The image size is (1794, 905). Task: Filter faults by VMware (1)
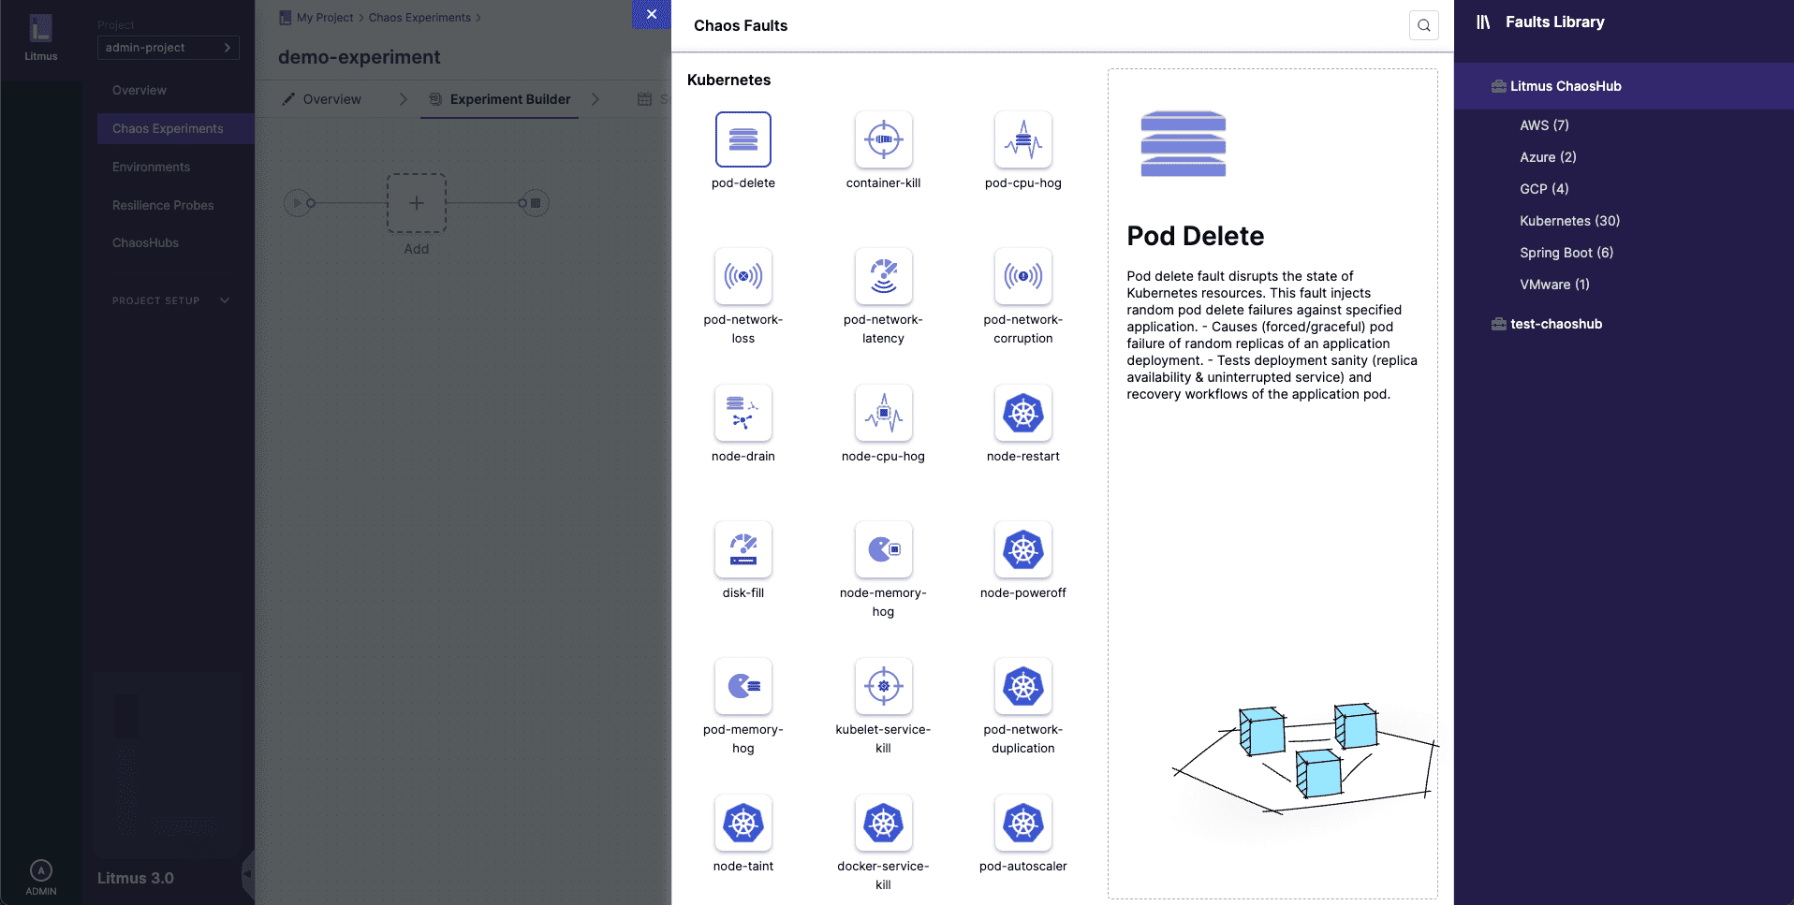1554,285
